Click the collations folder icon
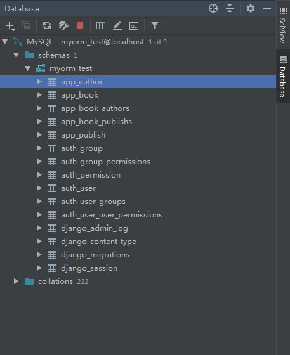 tap(29, 281)
